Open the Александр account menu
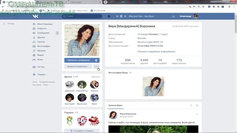This screenshot has width=237, height=133. [190, 16]
